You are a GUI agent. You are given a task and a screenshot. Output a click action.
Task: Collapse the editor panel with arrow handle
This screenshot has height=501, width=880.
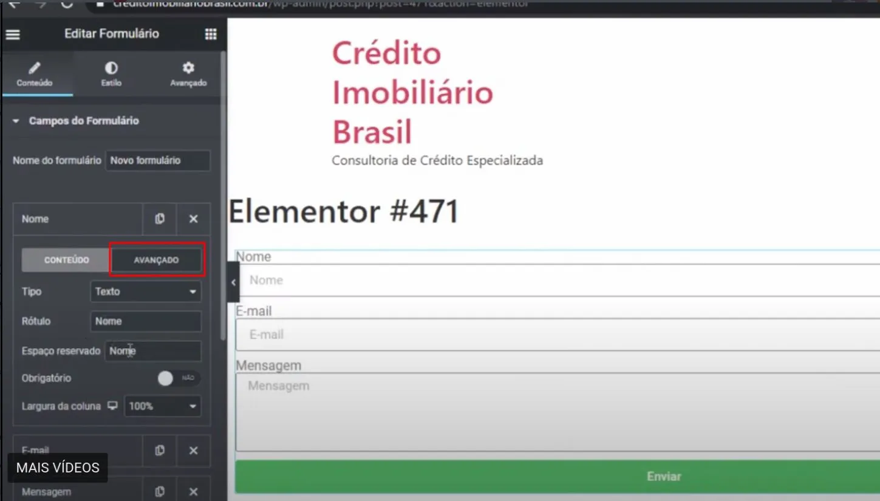click(233, 282)
